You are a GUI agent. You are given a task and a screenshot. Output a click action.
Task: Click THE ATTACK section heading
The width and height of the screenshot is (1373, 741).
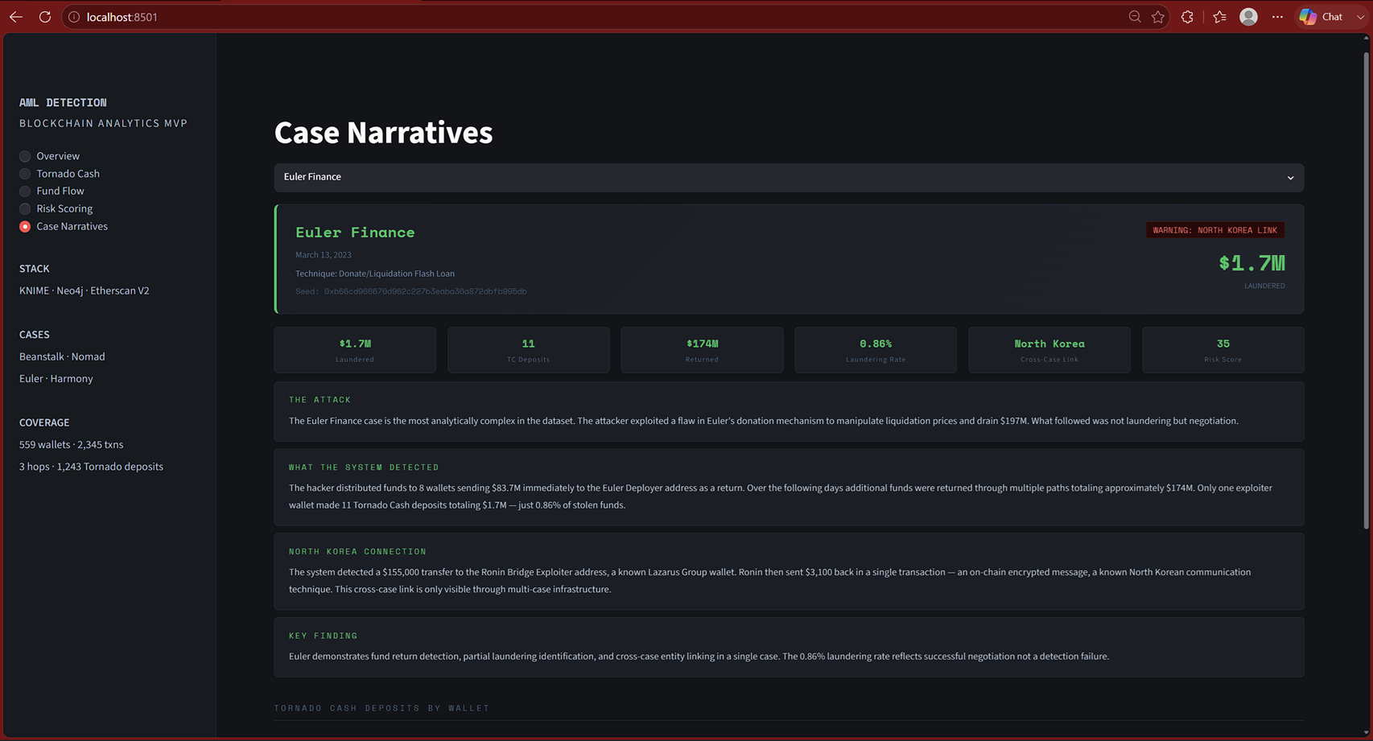[x=320, y=400]
